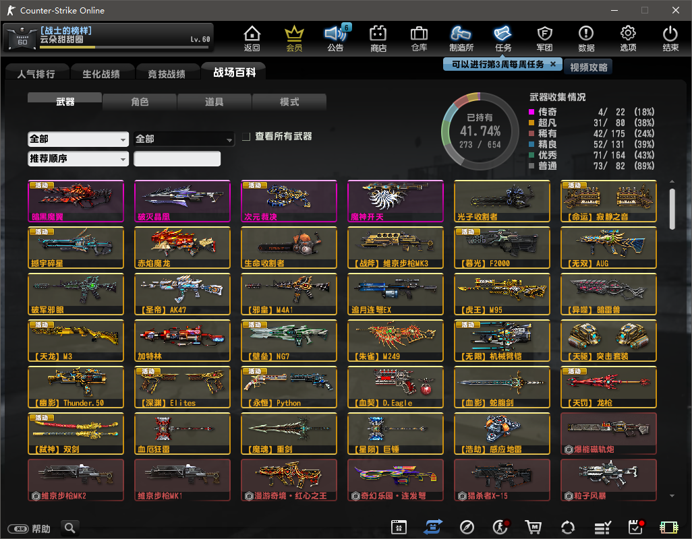Open 公告 announcements megaphone icon
The width and height of the screenshot is (692, 539).
pyautogui.click(x=335, y=38)
